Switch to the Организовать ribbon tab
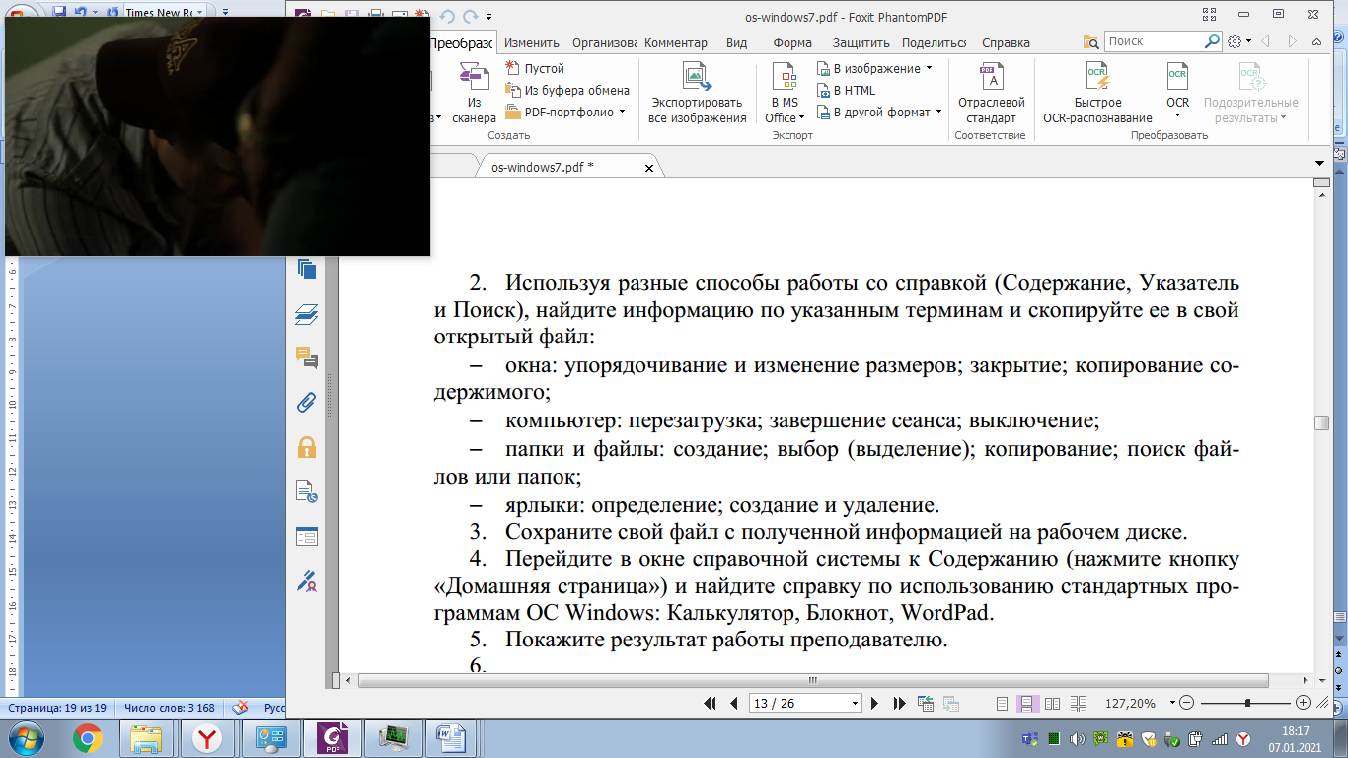 point(604,42)
